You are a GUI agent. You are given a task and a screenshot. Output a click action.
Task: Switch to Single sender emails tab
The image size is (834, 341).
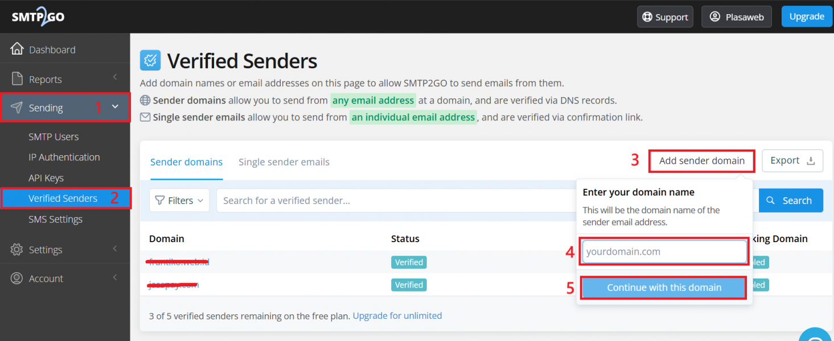[284, 162]
